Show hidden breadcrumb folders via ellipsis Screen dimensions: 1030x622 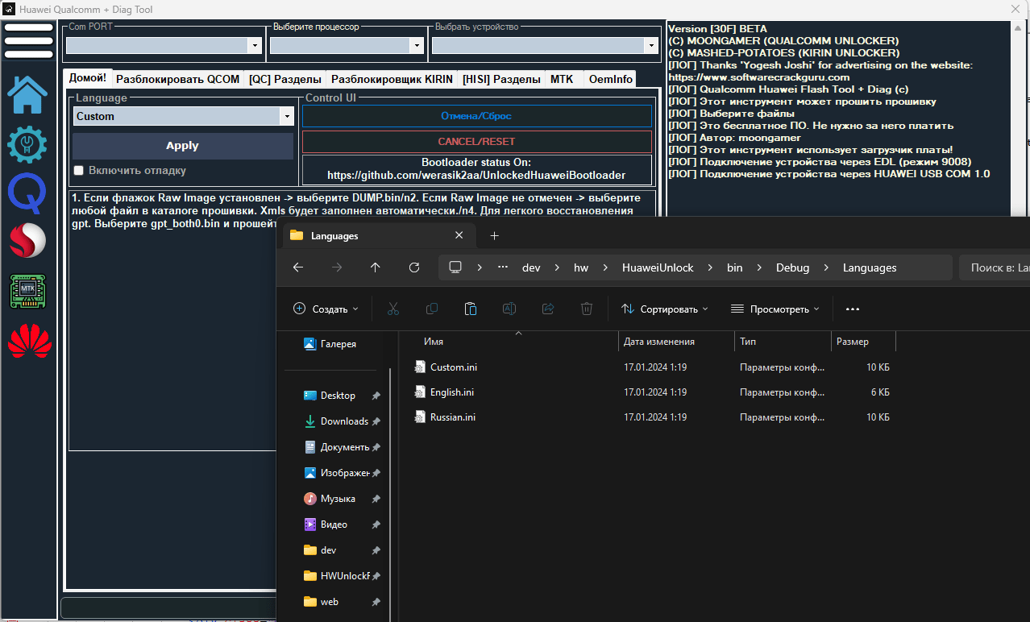(x=503, y=267)
